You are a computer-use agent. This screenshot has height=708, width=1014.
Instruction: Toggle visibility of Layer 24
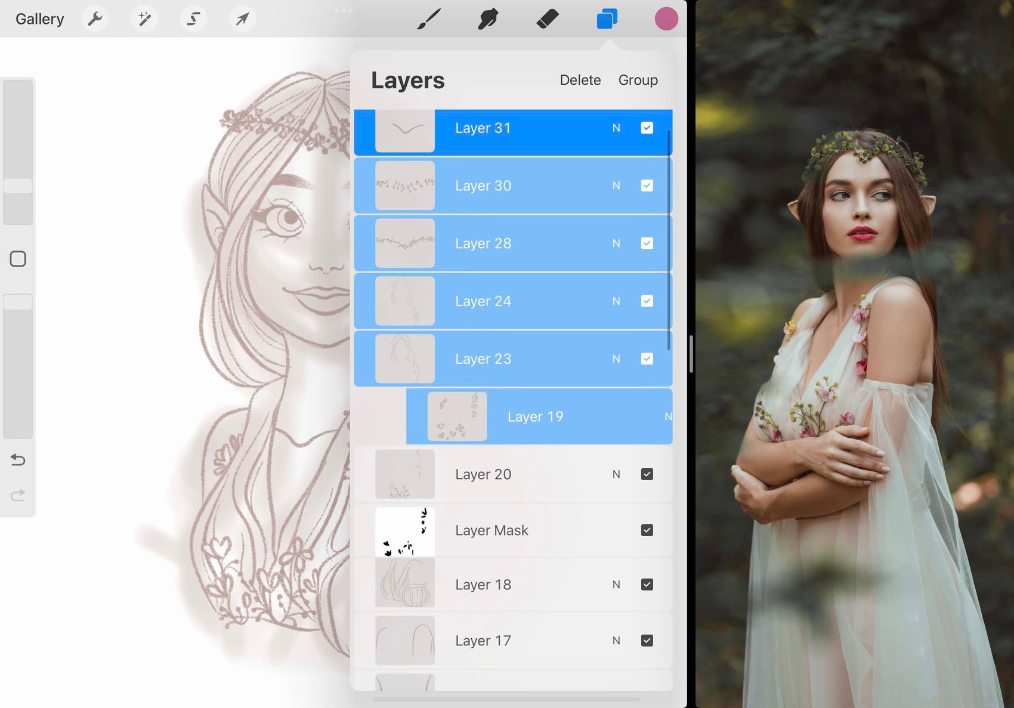647,301
